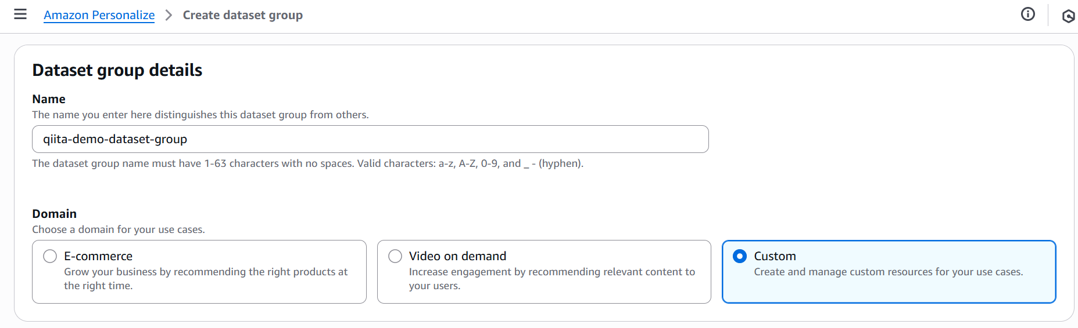Click the Custom card description text

888,272
